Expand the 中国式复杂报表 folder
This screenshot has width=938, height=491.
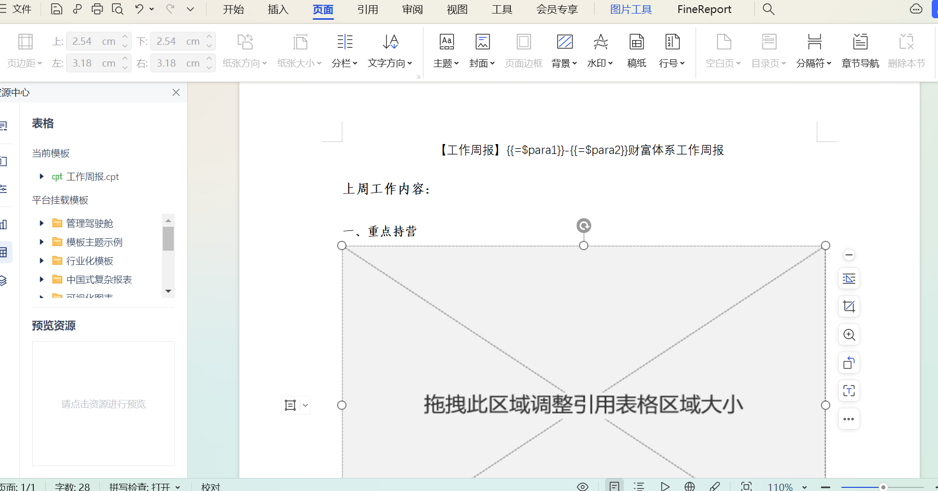(x=42, y=279)
